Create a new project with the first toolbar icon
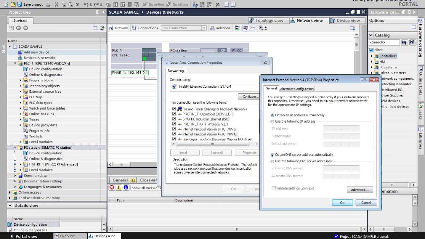 coord(6,4)
